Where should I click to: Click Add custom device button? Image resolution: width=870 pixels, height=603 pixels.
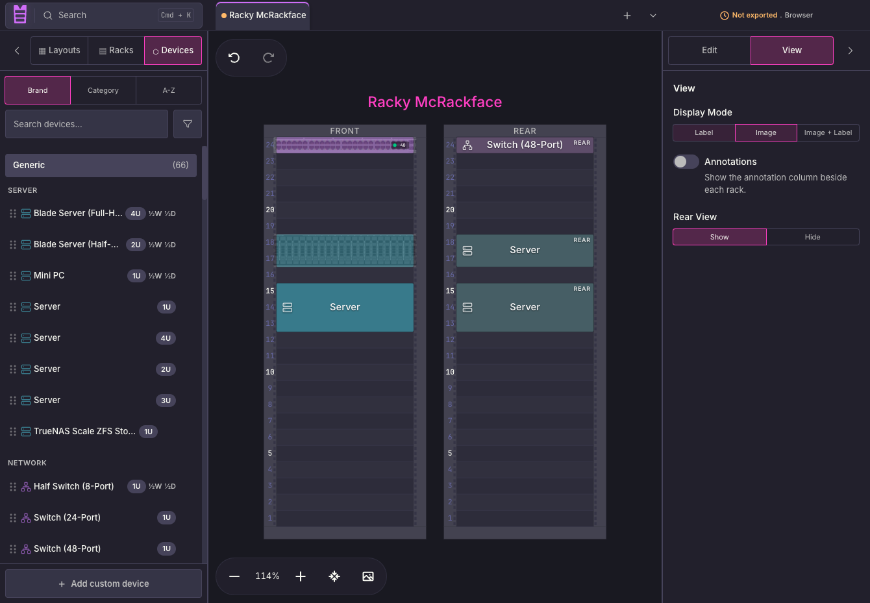pos(104,584)
